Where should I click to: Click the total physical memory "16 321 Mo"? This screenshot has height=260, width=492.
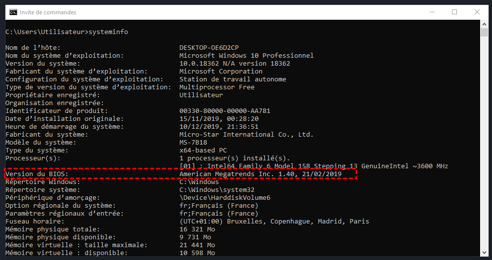[197, 229]
